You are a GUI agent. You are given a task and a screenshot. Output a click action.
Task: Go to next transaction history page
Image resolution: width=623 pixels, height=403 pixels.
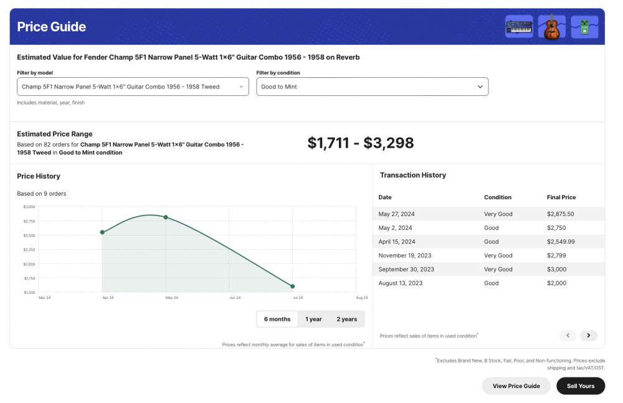(588, 336)
